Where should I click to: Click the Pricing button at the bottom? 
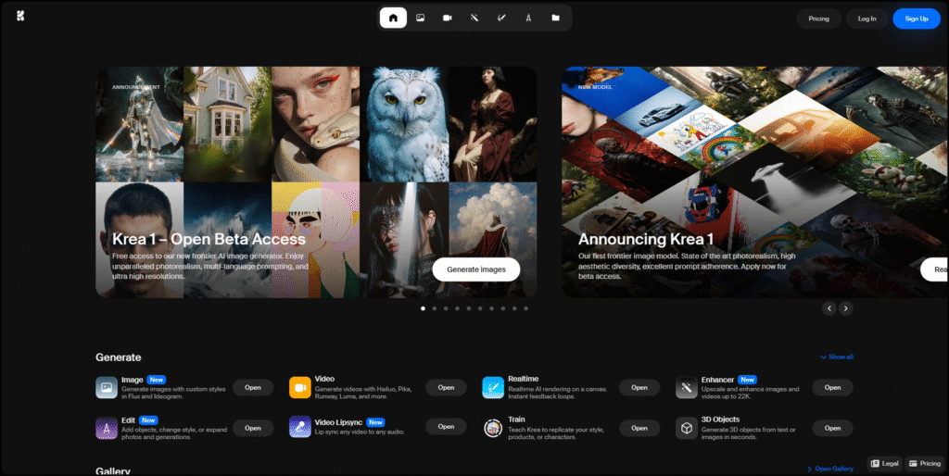tap(925, 463)
